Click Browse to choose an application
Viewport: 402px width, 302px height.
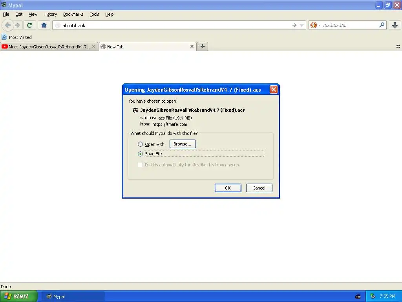click(x=183, y=144)
